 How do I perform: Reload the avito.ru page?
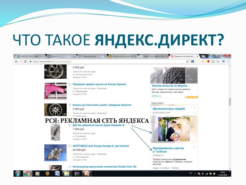pyautogui.click(x=25, y=61)
